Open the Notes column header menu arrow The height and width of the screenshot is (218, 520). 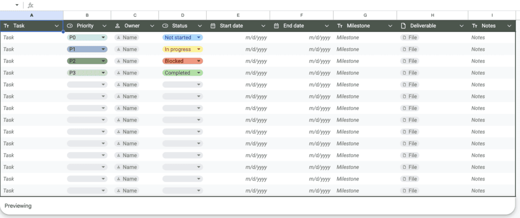pos(509,26)
